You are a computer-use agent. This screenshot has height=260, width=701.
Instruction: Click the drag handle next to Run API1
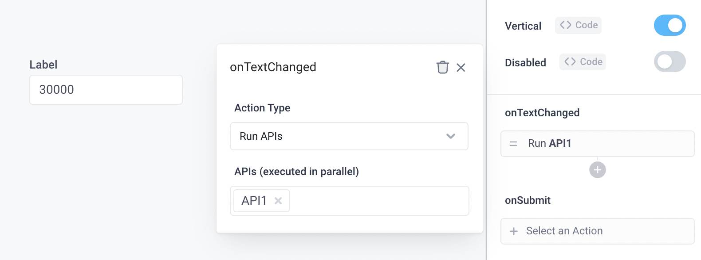click(513, 143)
